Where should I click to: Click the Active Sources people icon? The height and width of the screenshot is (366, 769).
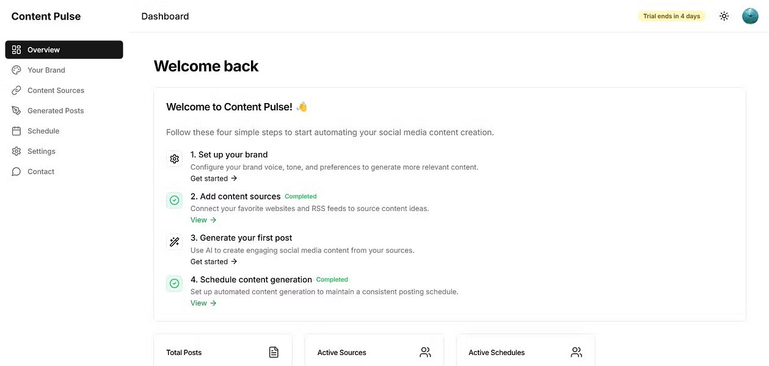[x=425, y=352]
